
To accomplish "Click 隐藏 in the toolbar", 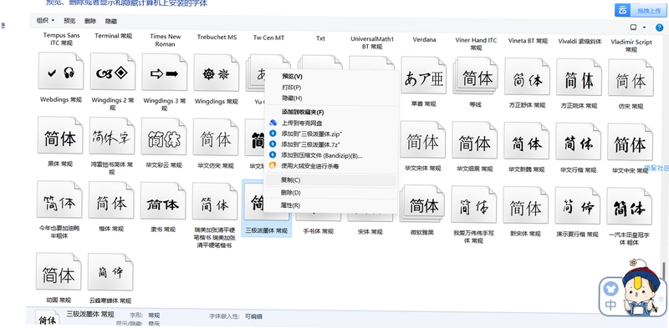I will click(111, 22).
